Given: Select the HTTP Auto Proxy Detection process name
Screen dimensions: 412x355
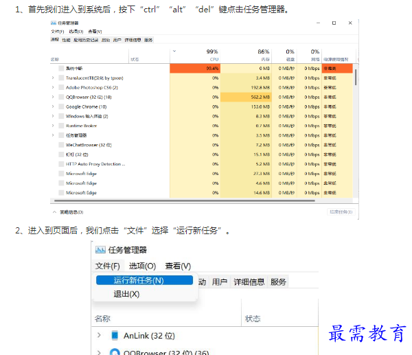Looking at the screenshot, I should pos(95,164).
